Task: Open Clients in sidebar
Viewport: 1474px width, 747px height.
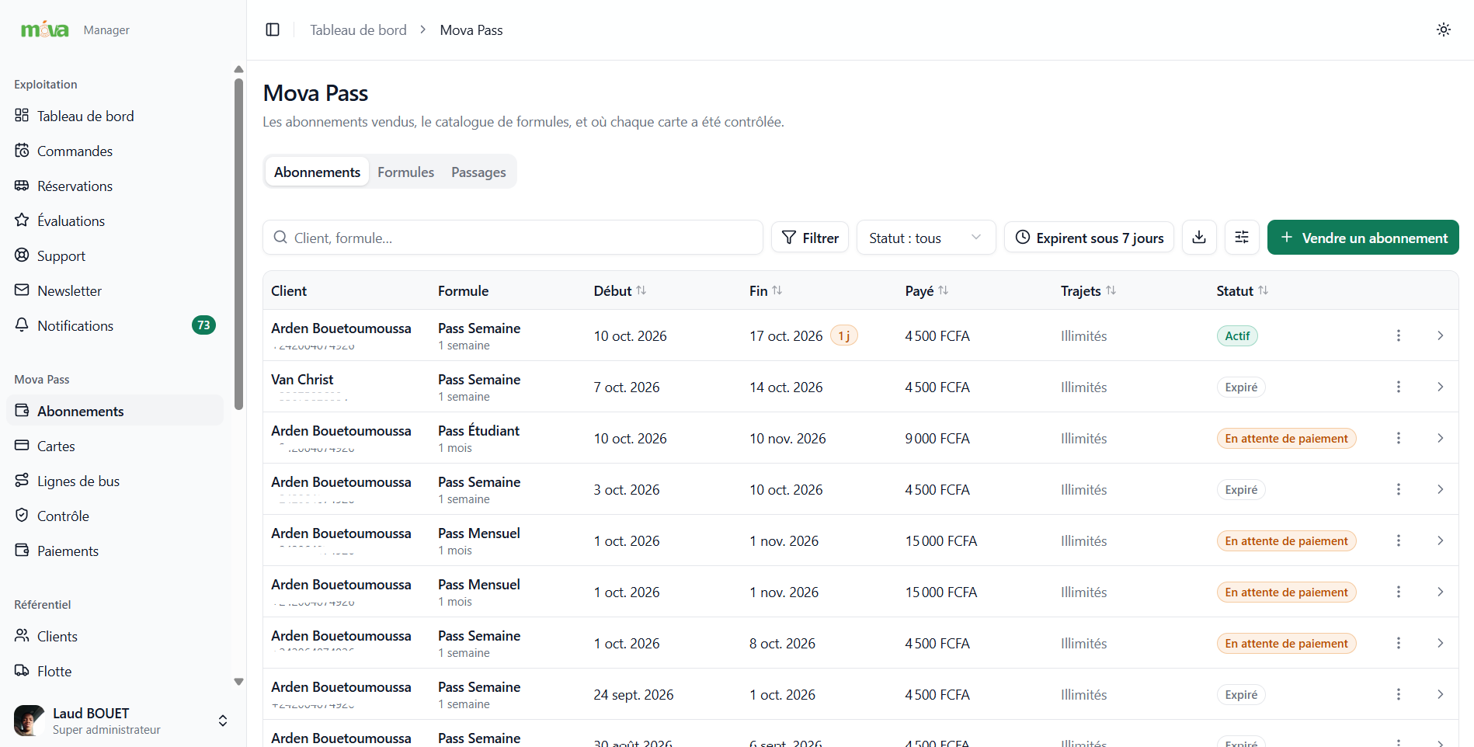Action: (x=115, y=636)
